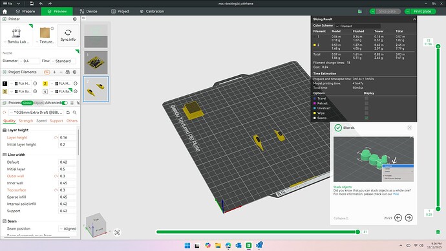Screen dimensions: 446x251
Task: Reset Layer height to default icon
Action: click(56, 137)
